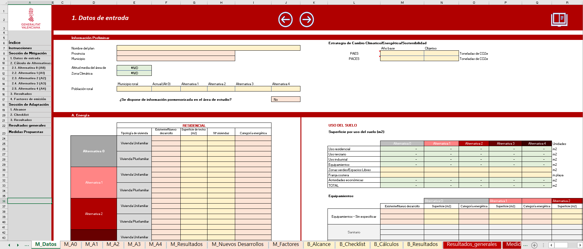This screenshot has width=583, height=249.
Task: Open the detailed information 'No' dropdown cell
Action: tap(285, 99)
